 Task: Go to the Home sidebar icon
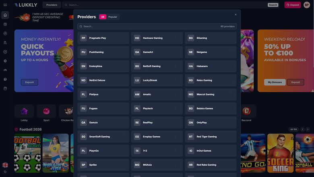[5, 15]
